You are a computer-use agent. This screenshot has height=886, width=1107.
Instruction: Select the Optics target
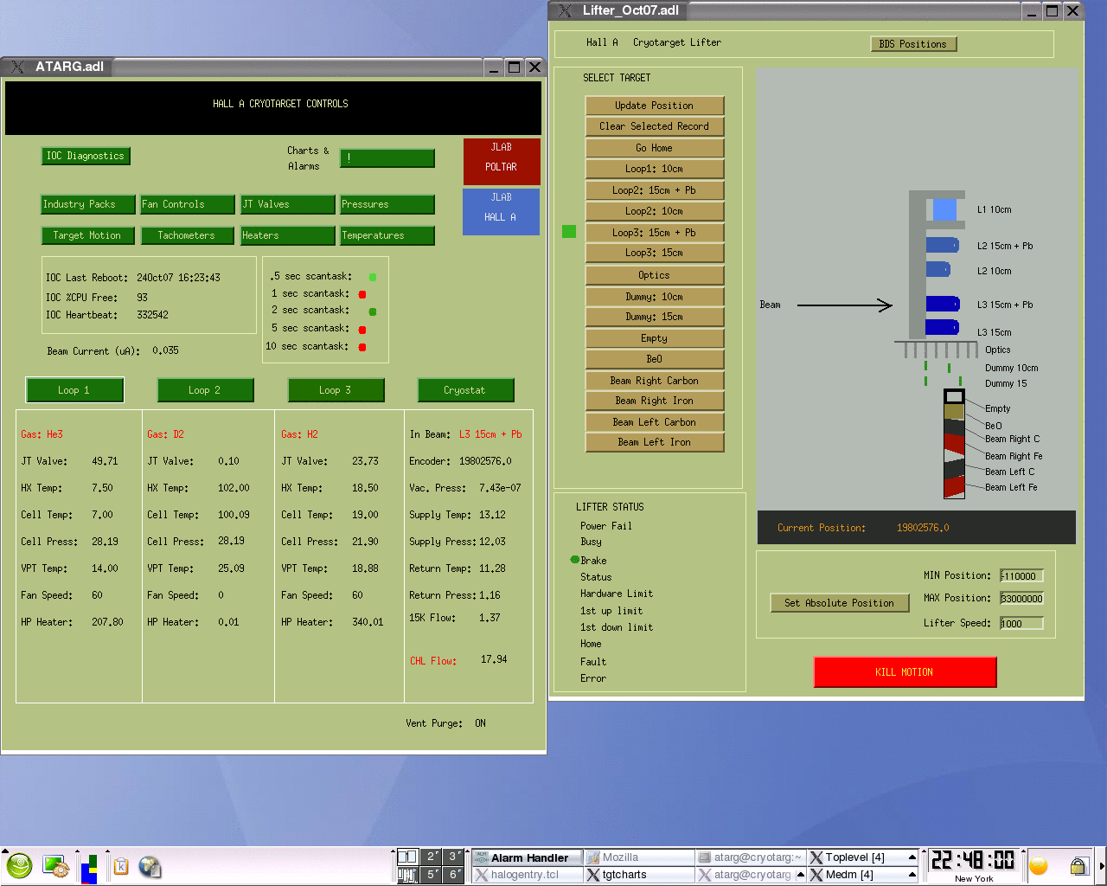tap(655, 275)
